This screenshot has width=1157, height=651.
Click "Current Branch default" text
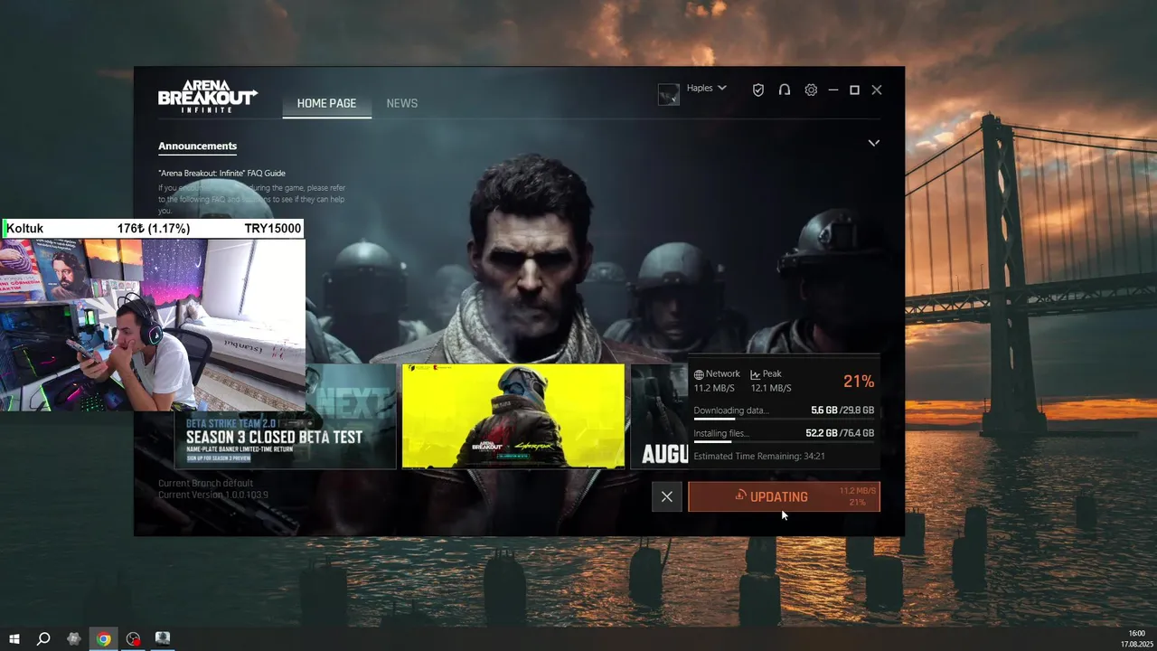point(206,483)
